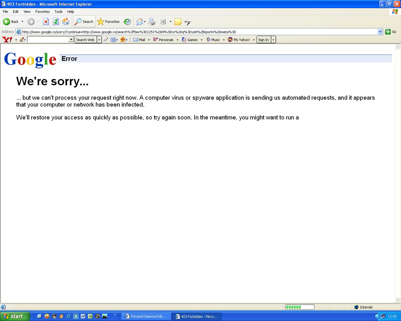Go back with the green Back arrow
The width and height of the screenshot is (401, 321).
point(11,22)
